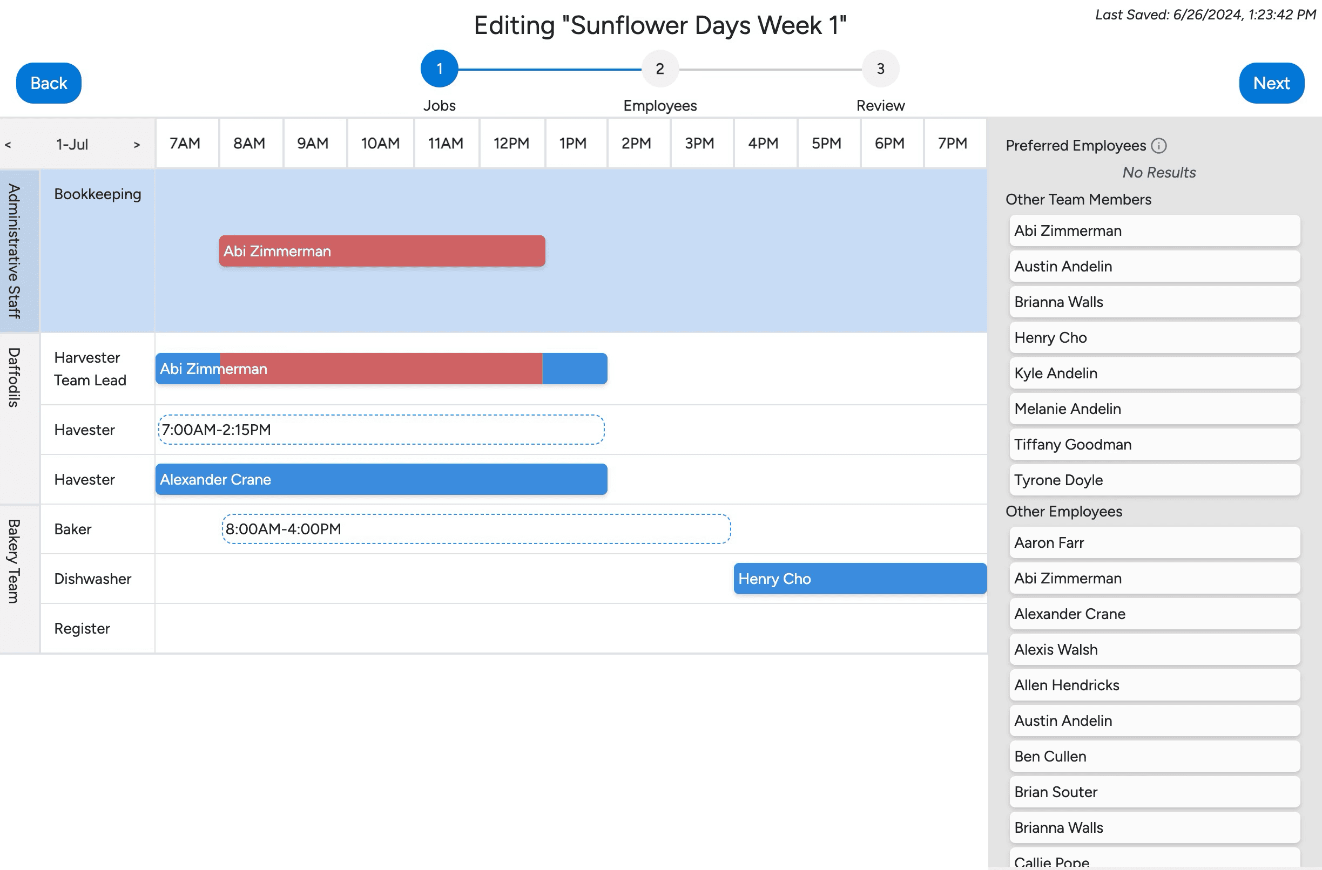Select the Bakery Team side tab
1322x870 pixels.
(15, 561)
